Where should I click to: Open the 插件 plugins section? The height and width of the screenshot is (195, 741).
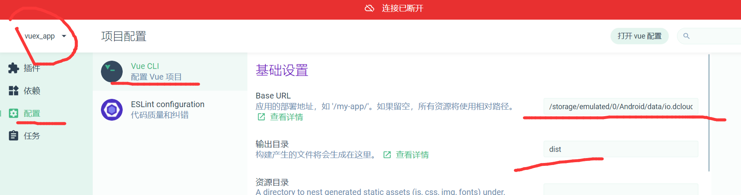(46, 68)
